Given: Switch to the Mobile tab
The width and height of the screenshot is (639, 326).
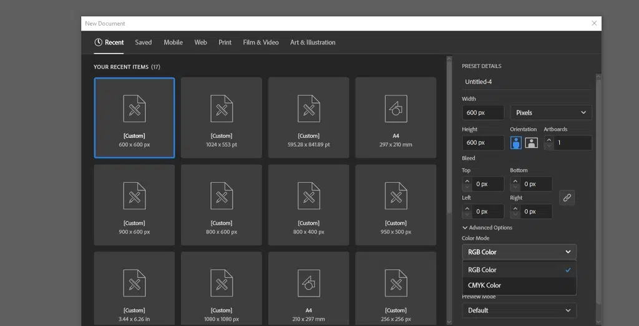Looking at the screenshot, I should coord(173,42).
